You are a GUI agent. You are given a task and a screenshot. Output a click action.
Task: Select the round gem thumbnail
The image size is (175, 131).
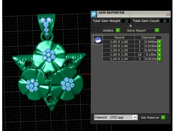(98, 40)
